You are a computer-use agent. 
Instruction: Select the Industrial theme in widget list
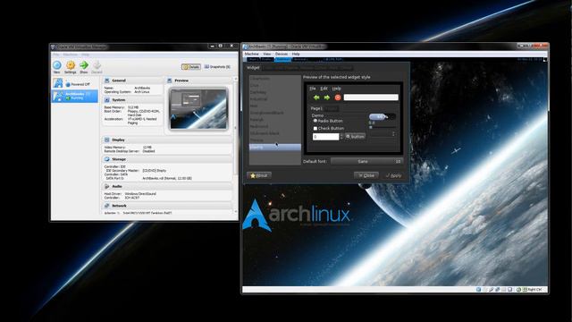click(275, 99)
